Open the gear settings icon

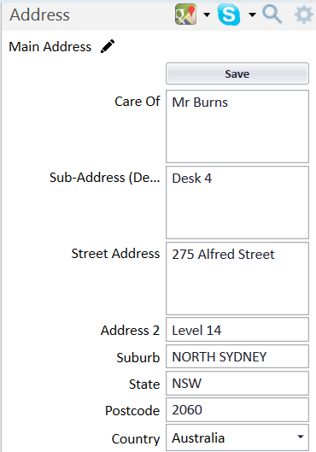pyautogui.click(x=304, y=15)
